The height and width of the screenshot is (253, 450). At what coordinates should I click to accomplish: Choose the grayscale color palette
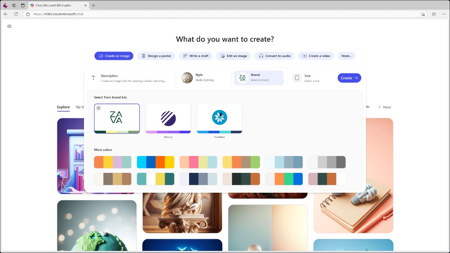(x=327, y=162)
